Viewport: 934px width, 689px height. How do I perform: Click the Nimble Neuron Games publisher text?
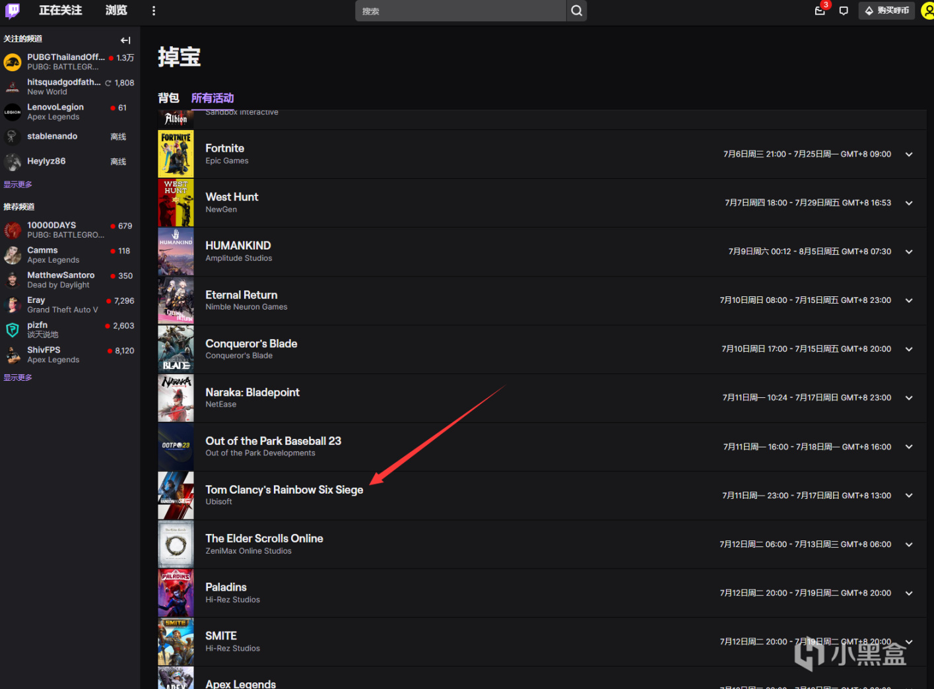246,307
